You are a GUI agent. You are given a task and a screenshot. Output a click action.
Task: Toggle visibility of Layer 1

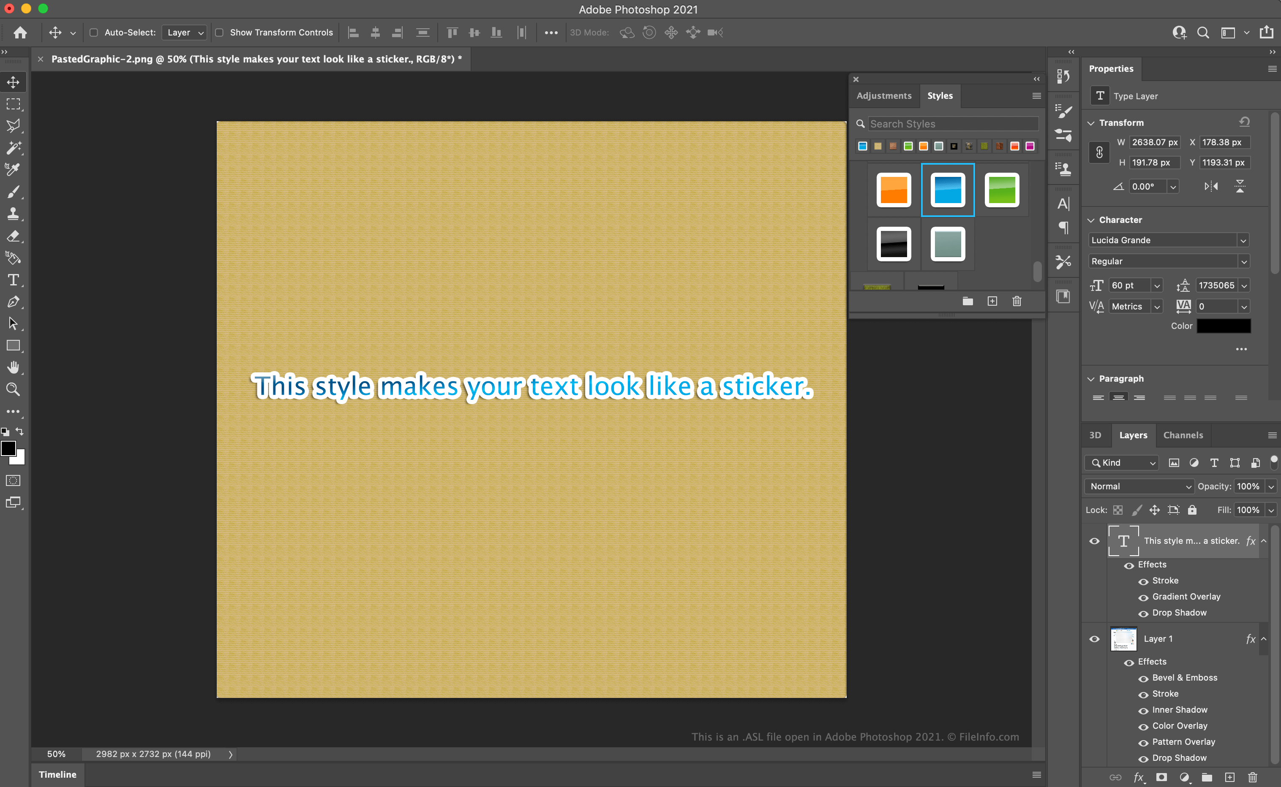(1094, 638)
